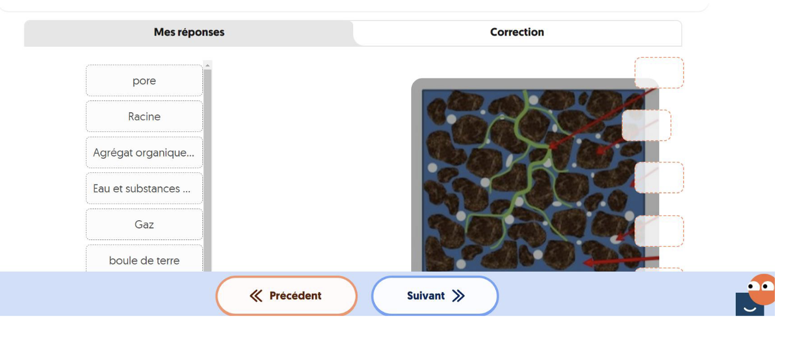Image resolution: width=786 pixels, height=347 pixels.
Task: Select the "Gaz" label
Action: point(144,224)
